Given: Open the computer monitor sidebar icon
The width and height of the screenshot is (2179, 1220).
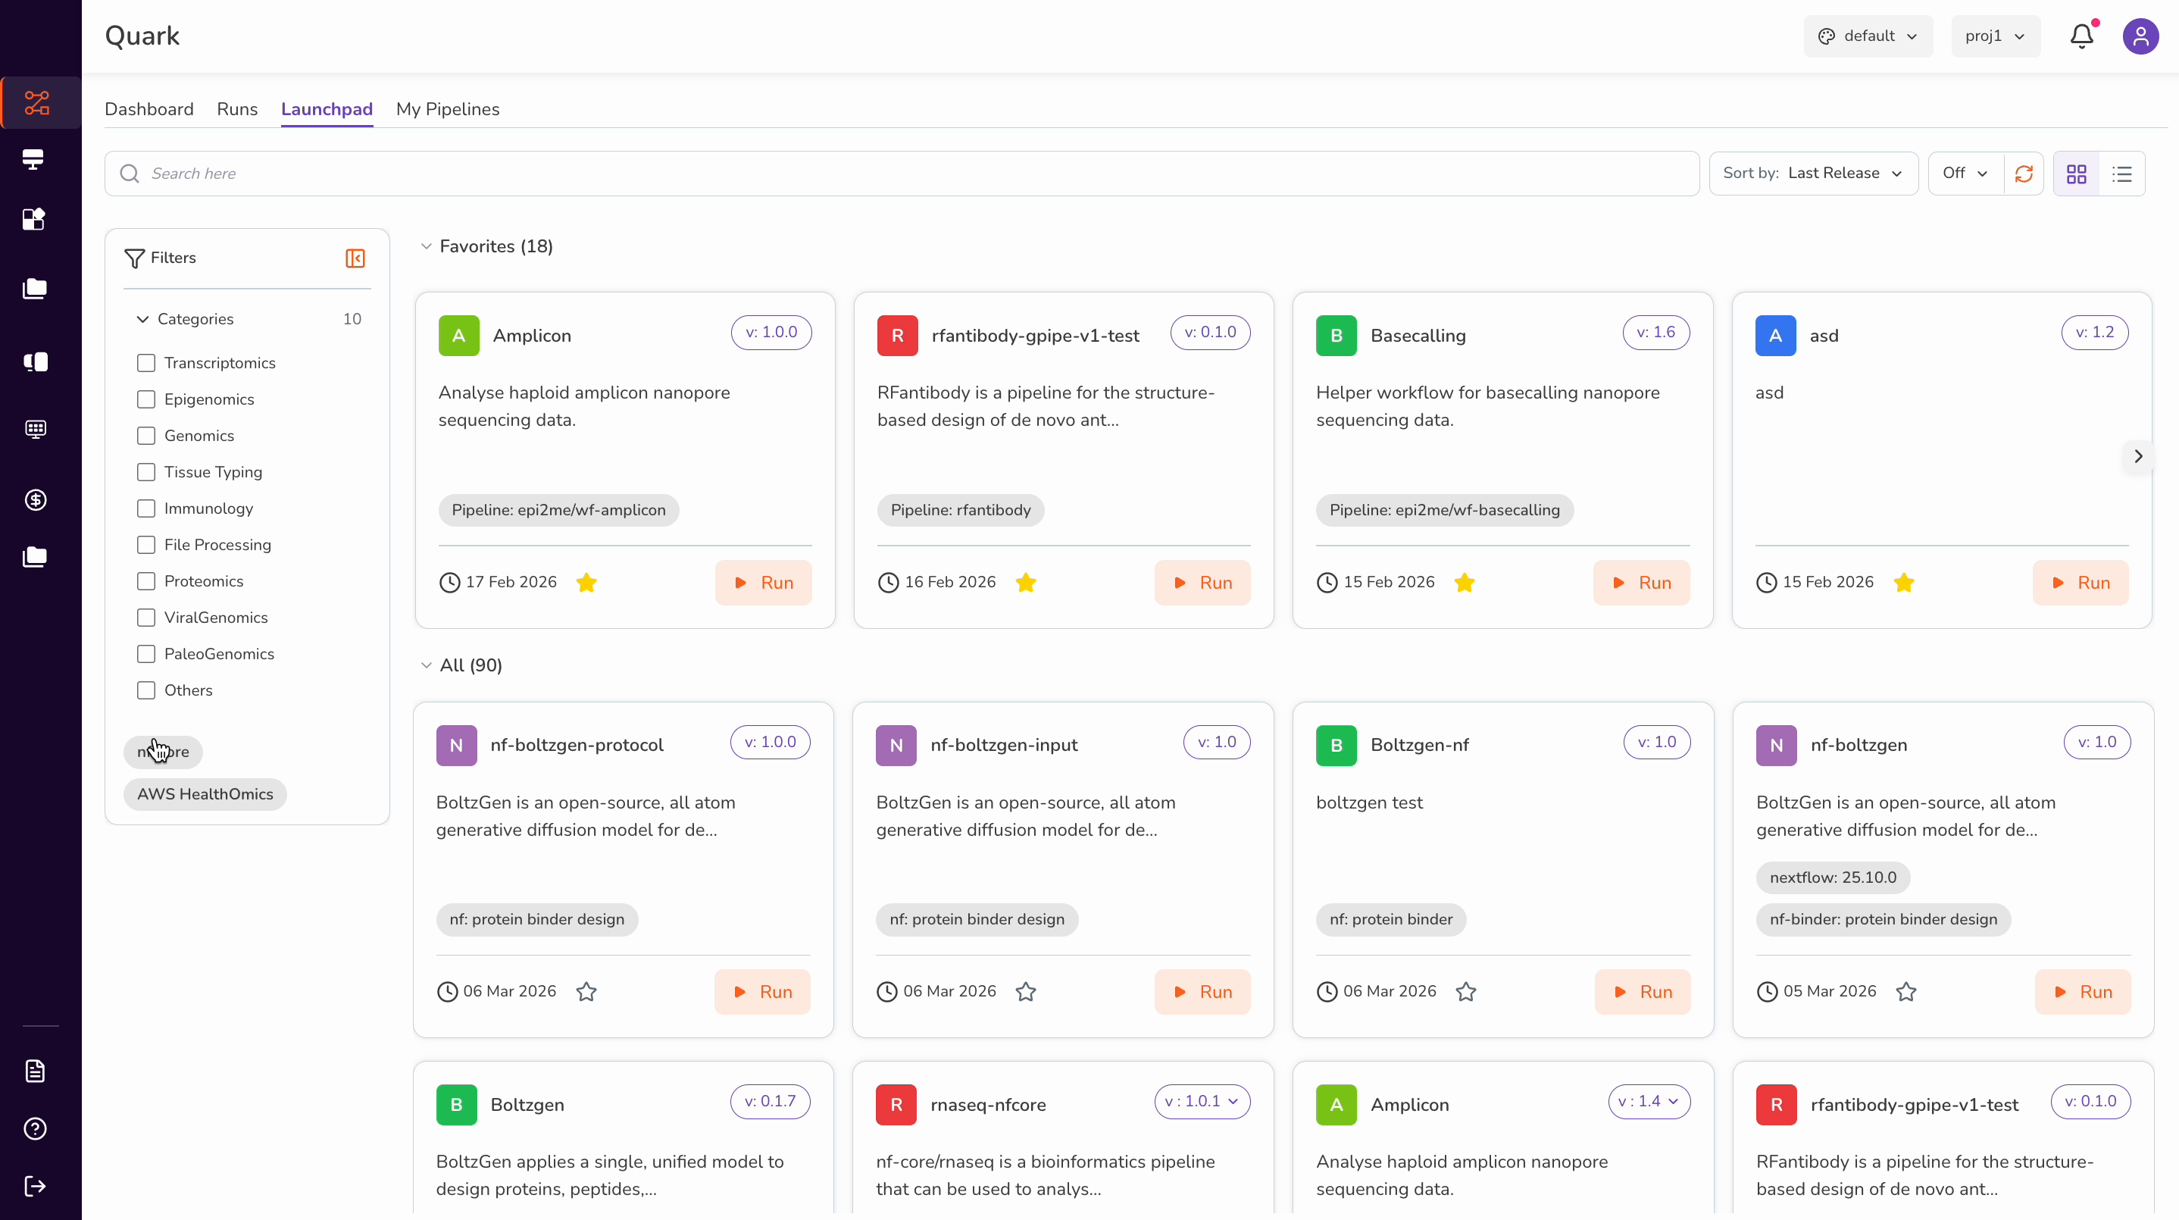Looking at the screenshot, I should (x=34, y=159).
